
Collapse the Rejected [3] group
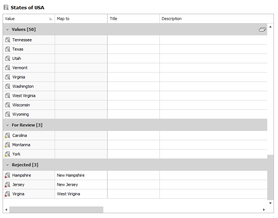pyautogui.click(x=7, y=165)
